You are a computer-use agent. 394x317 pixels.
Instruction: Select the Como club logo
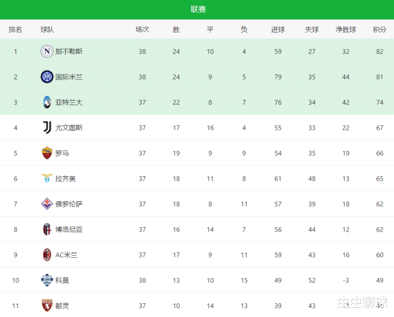click(x=47, y=280)
